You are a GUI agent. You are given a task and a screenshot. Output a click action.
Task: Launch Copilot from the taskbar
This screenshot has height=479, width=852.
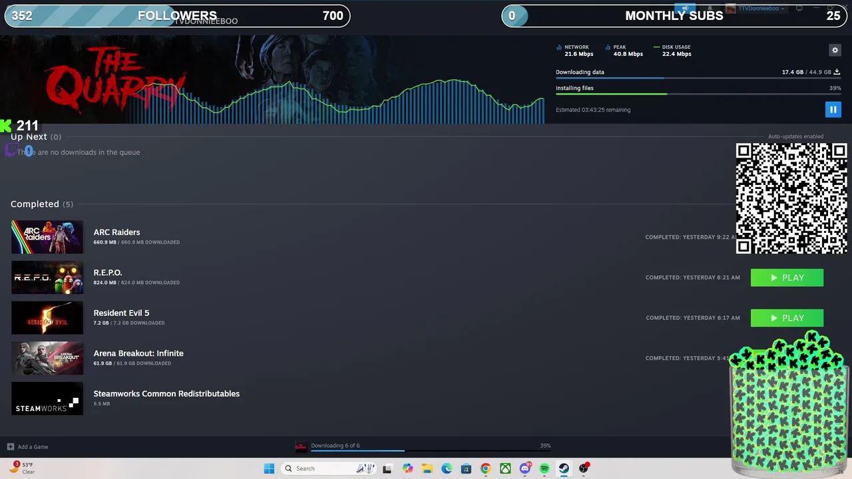[407, 468]
